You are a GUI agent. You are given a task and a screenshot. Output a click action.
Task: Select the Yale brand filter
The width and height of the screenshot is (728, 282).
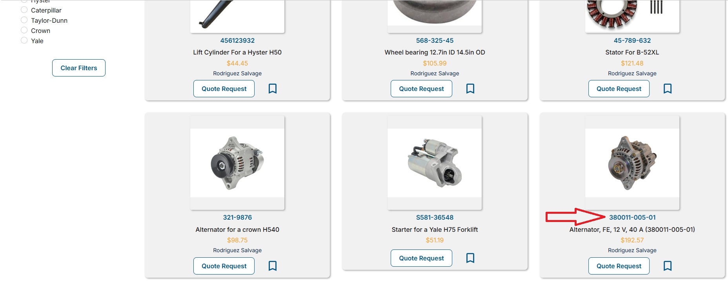click(x=24, y=40)
